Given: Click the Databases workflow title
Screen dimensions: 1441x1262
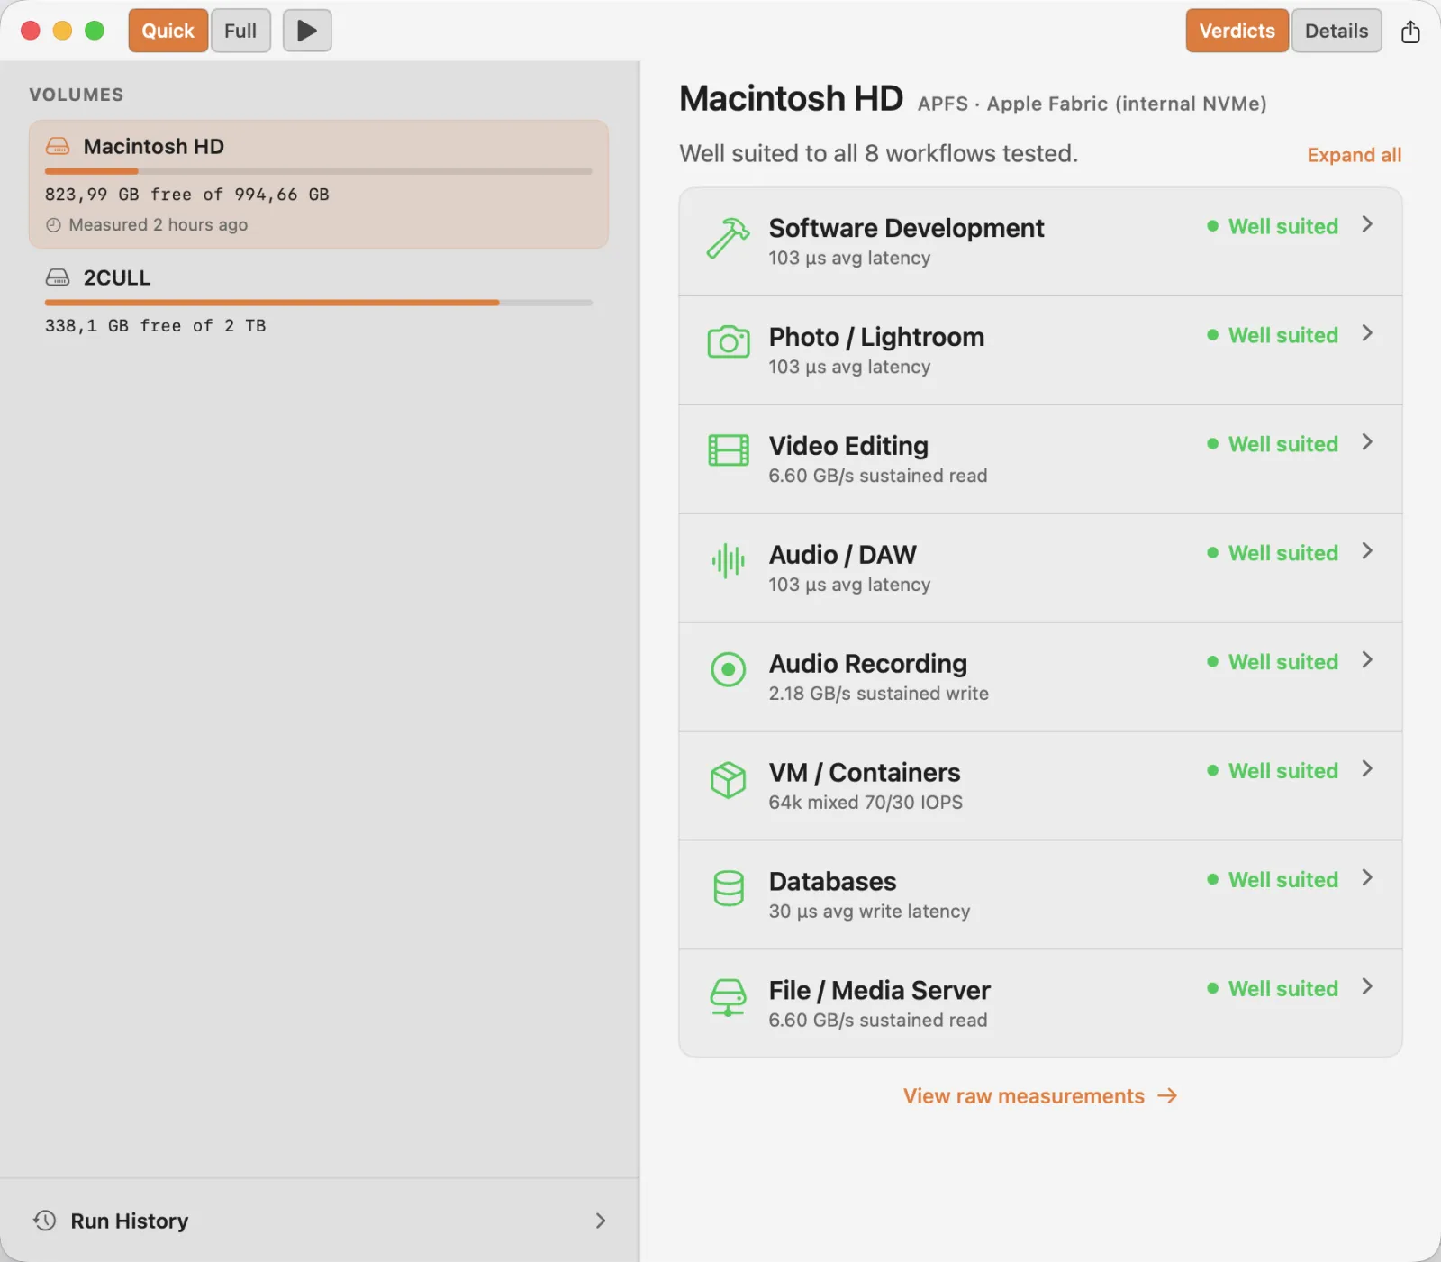Looking at the screenshot, I should pyautogui.click(x=832, y=881).
